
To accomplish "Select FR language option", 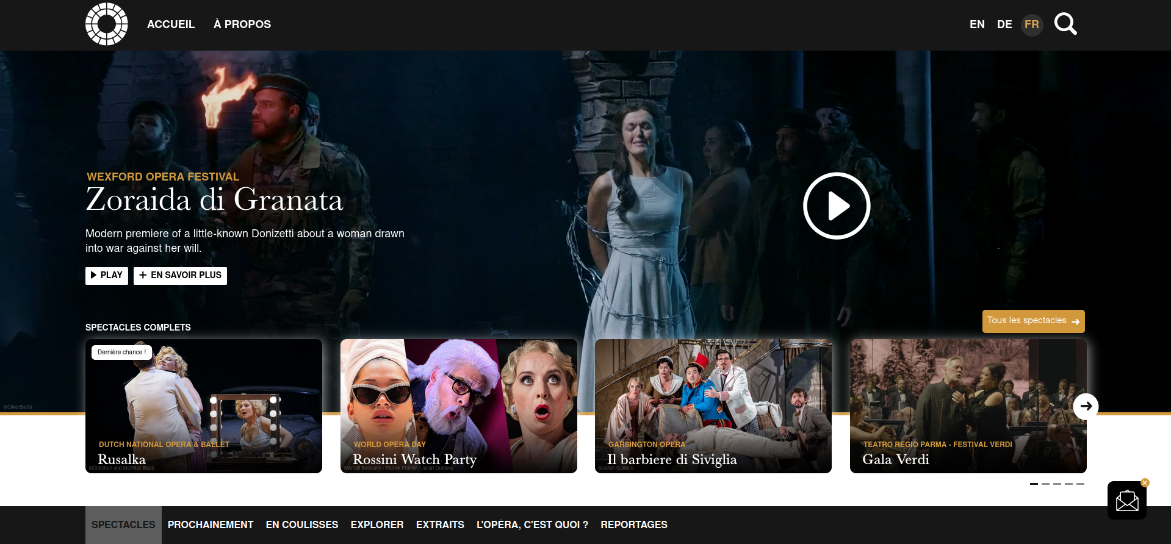I will (x=1032, y=24).
